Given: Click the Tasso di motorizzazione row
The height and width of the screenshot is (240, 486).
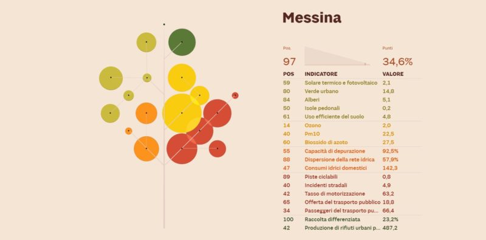Looking at the screenshot, I should (352, 193).
